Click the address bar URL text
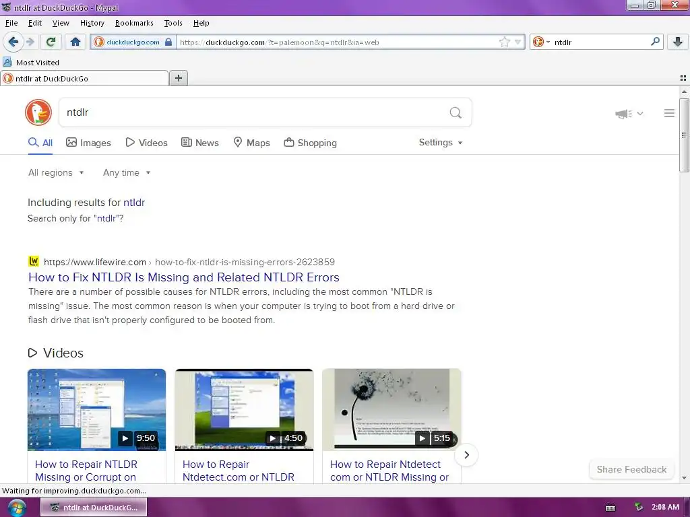 (x=280, y=42)
